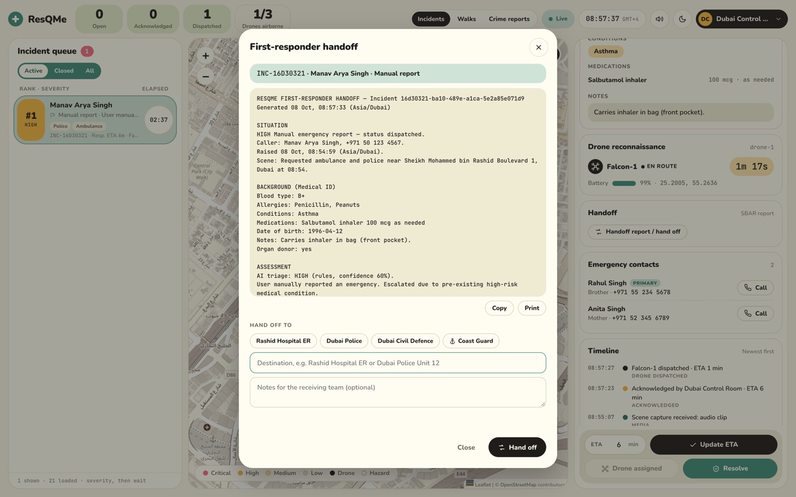Switch to the Incidents tab

[431, 19]
